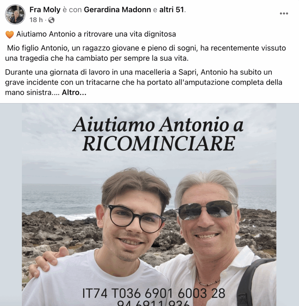Open the three-dot post options menu

pyautogui.click(x=284, y=13)
